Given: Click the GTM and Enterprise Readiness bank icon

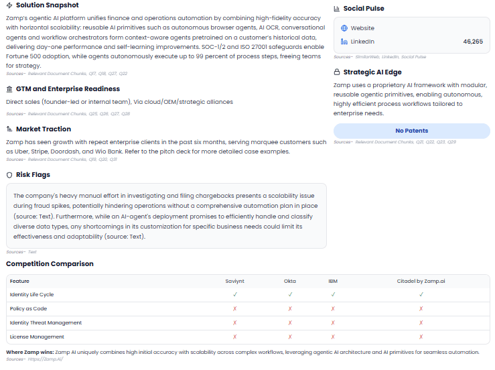Looking at the screenshot, I should tap(9, 89).
